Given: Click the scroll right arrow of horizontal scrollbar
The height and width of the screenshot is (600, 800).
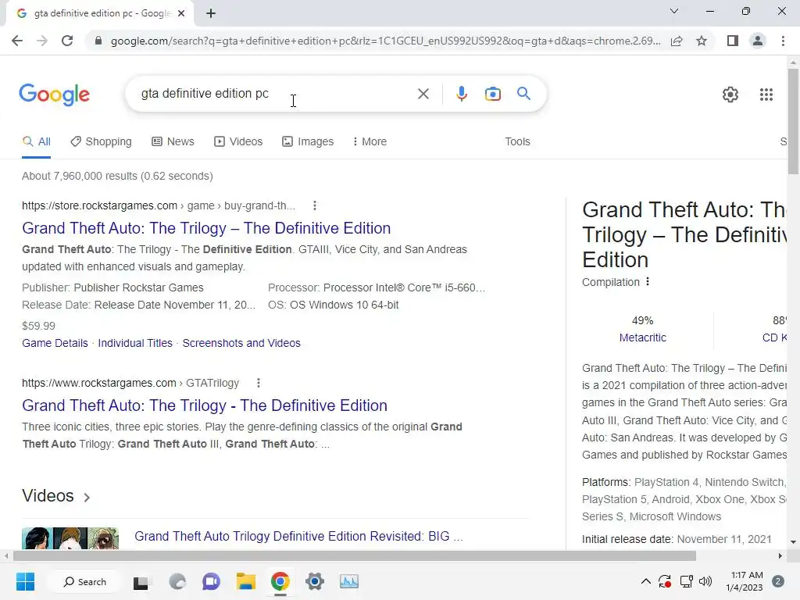Looking at the screenshot, I should pos(780,555).
